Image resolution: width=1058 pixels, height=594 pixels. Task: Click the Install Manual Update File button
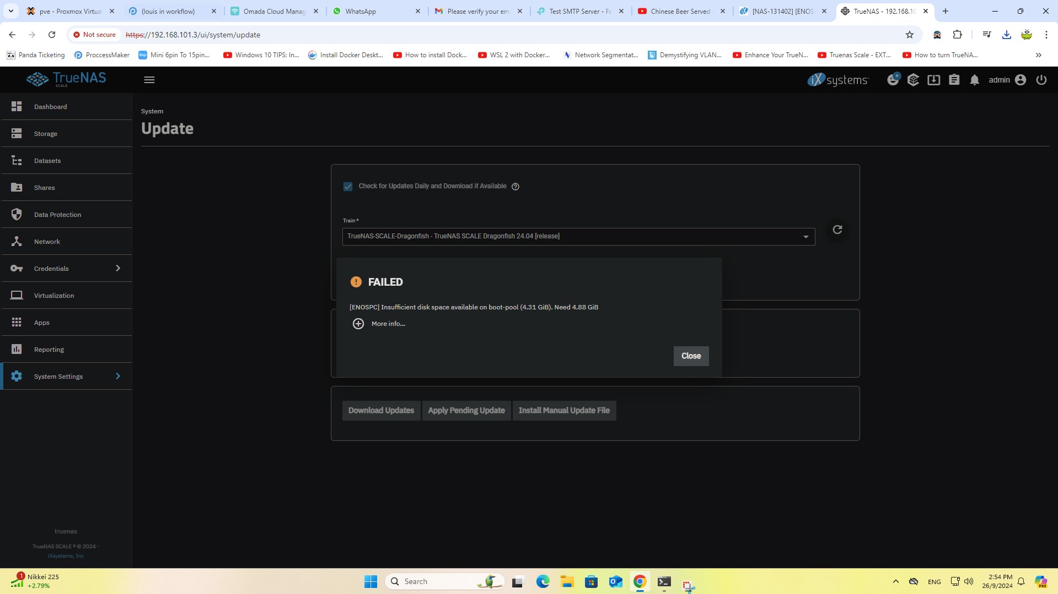(563, 411)
